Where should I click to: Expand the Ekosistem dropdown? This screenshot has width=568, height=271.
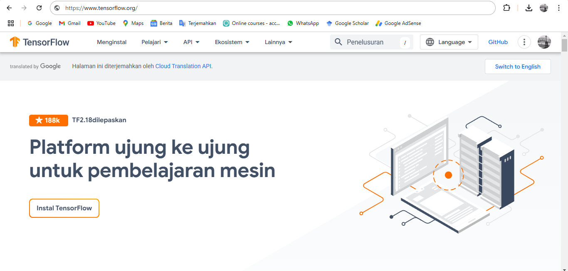pyautogui.click(x=232, y=42)
